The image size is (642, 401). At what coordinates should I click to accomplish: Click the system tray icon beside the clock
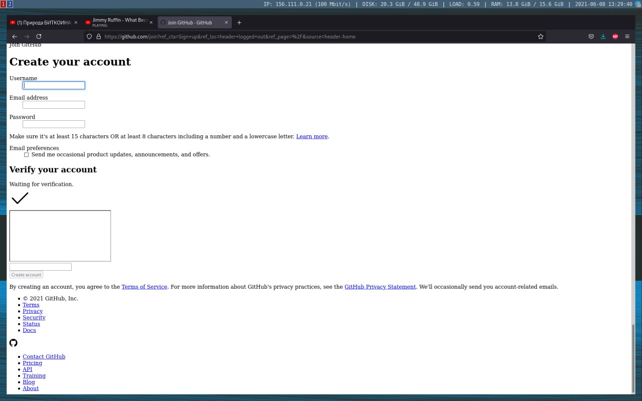(637, 4)
